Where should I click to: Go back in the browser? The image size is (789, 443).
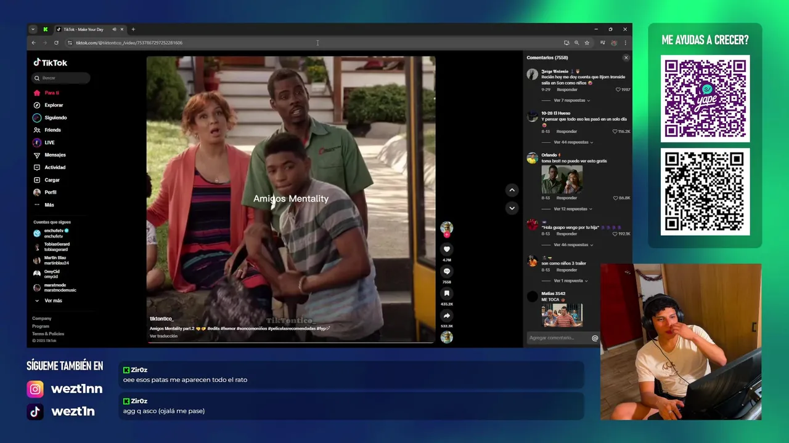pos(33,43)
